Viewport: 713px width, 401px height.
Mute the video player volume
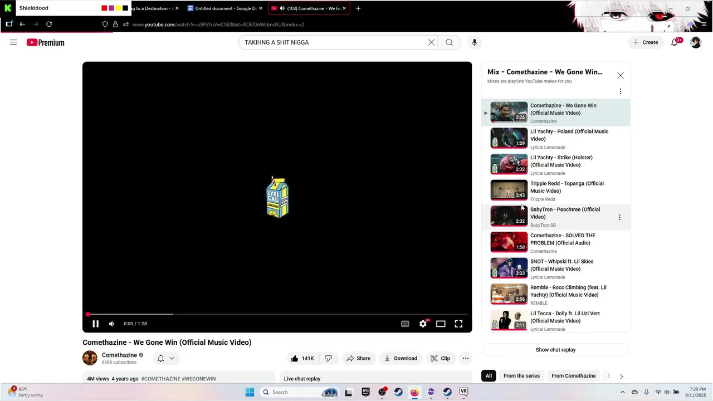click(x=112, y=324)
